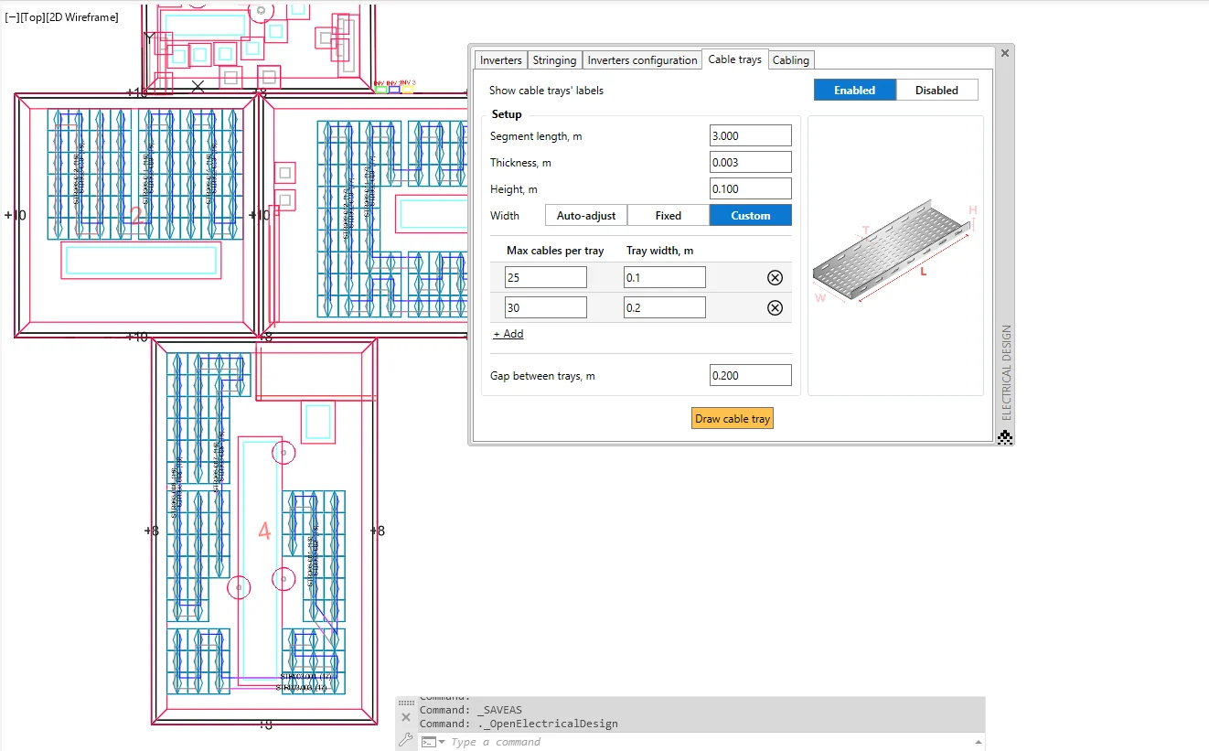
Task: Expand command history arrow at command line end
Action: [x=978, y=742]
